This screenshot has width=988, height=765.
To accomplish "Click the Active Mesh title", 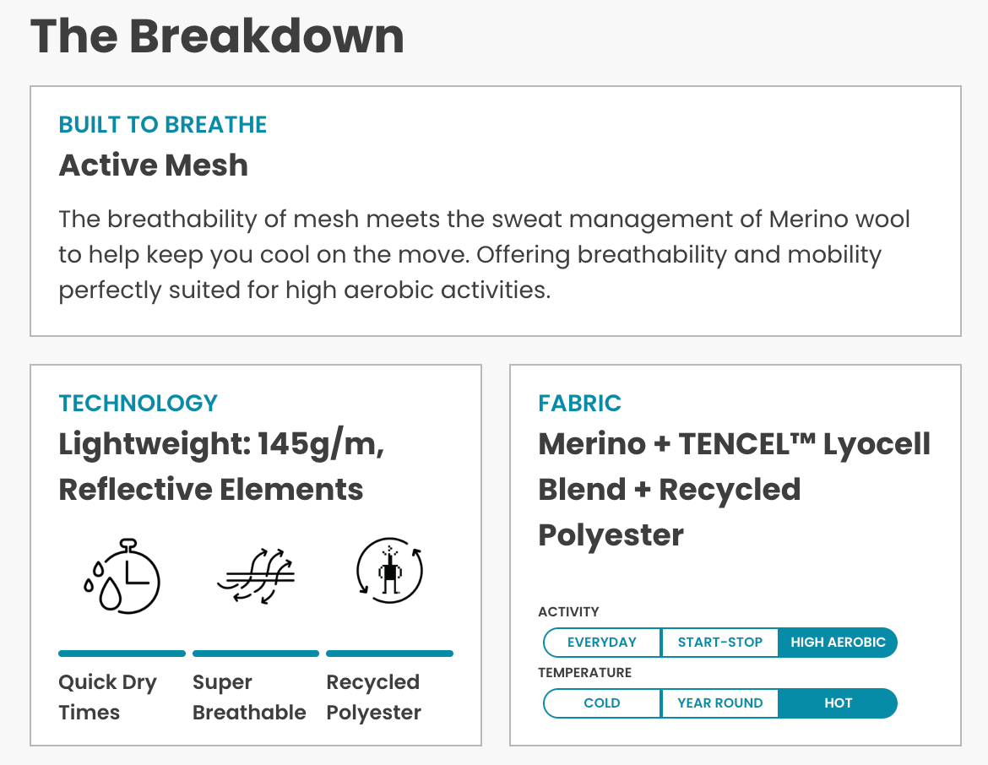I will click(x=153, y=165).
